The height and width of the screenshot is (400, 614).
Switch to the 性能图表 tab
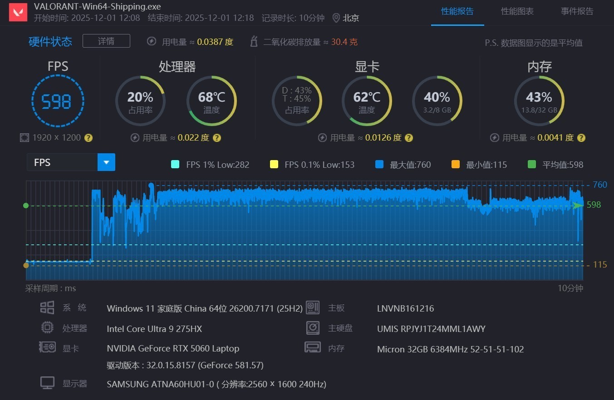517,11
